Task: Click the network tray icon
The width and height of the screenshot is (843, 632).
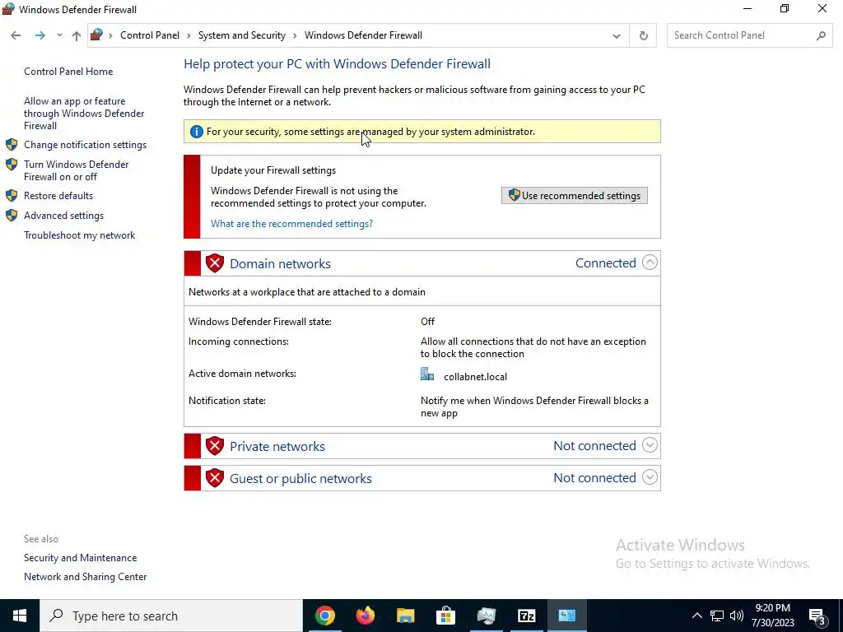Action: pyautogui.click(x=717, y=616)
